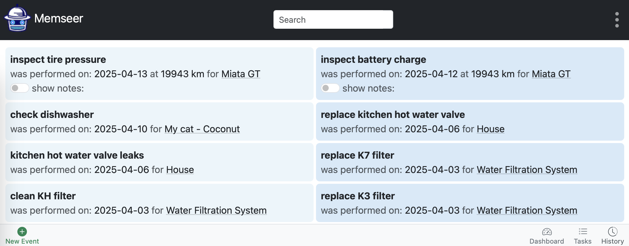Viewport: 629px width, 246px height.
Task: Toggle show notes for tire pressure
Action: tap(20, 88)
